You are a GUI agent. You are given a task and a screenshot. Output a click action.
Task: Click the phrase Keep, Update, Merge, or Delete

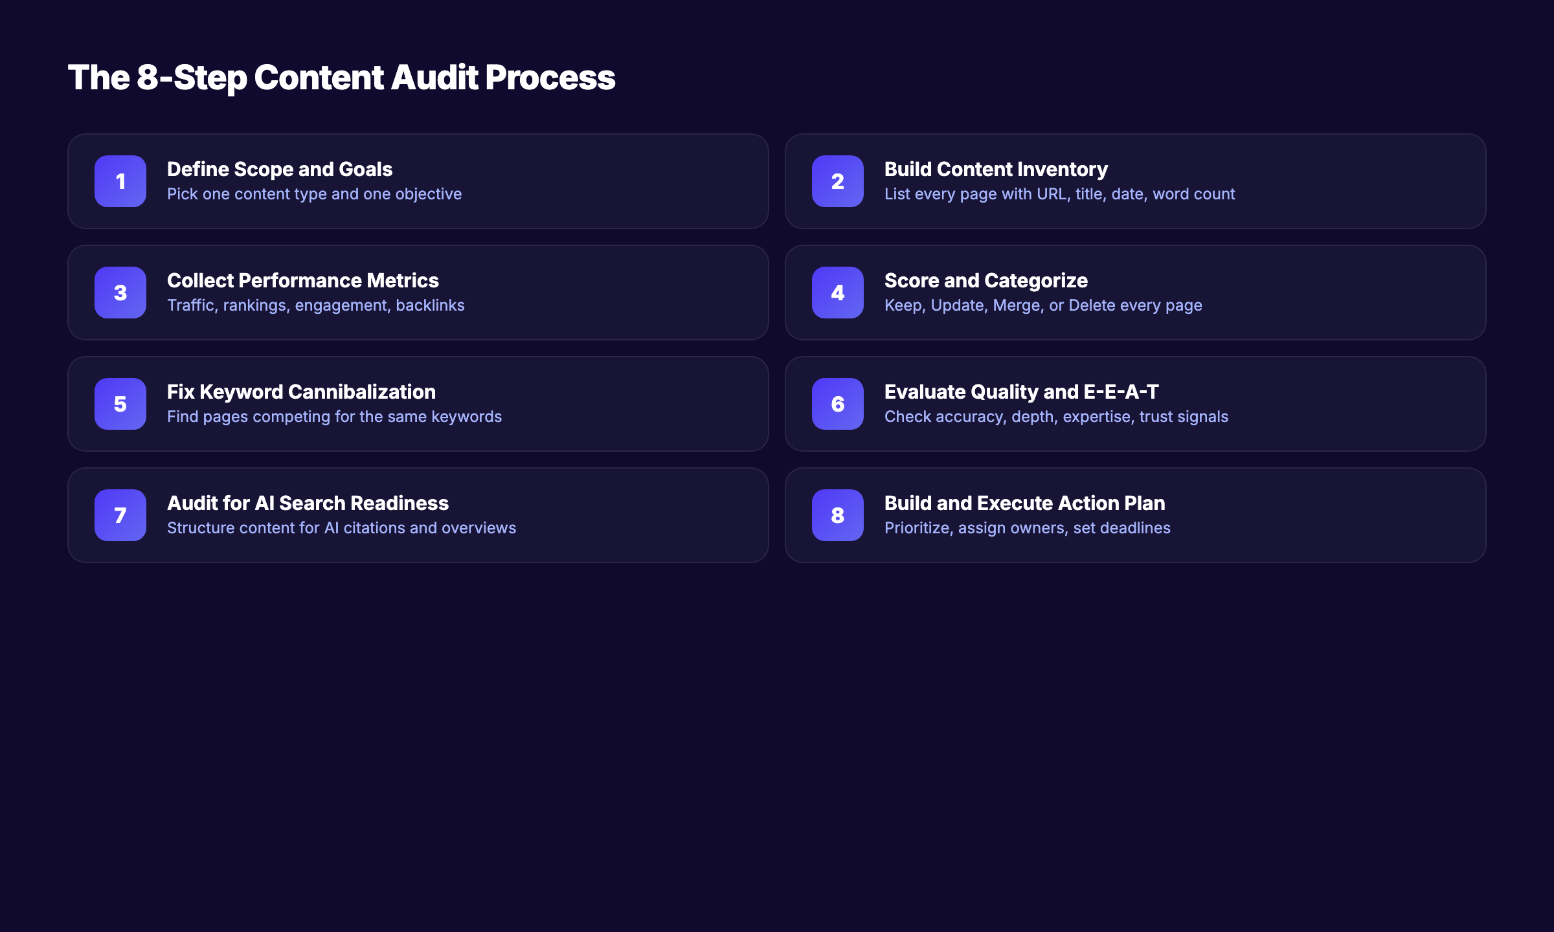1042,304
